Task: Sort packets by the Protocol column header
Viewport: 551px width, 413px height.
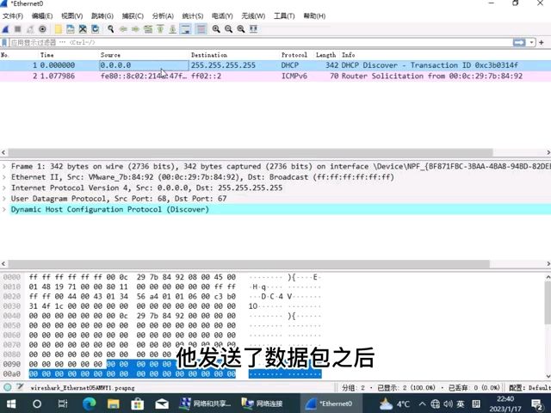Action: point(294,55)
